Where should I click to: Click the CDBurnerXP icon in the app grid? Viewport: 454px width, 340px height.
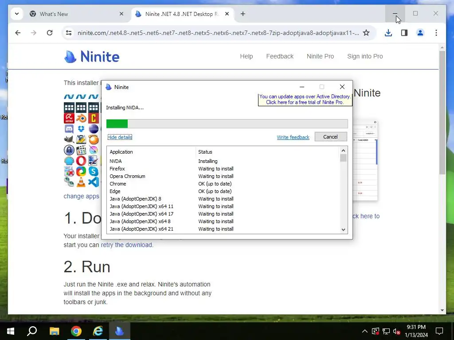click(x=93, y=118)
